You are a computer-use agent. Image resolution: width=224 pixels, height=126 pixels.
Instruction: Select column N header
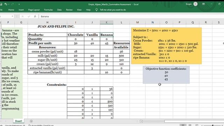click(x=153, y=22)
